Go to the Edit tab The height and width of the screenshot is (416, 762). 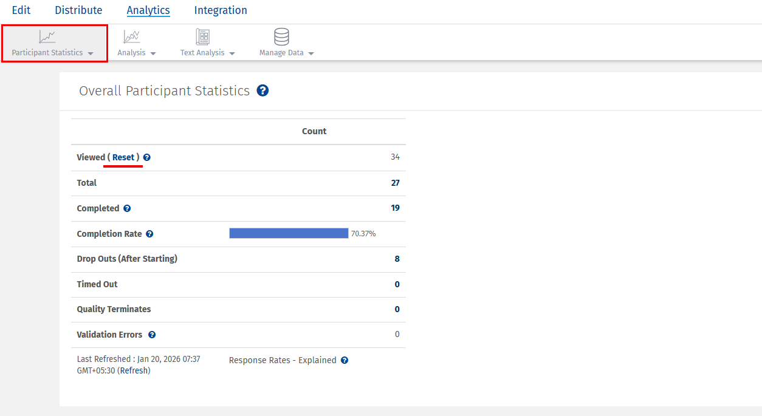(21, 10)
